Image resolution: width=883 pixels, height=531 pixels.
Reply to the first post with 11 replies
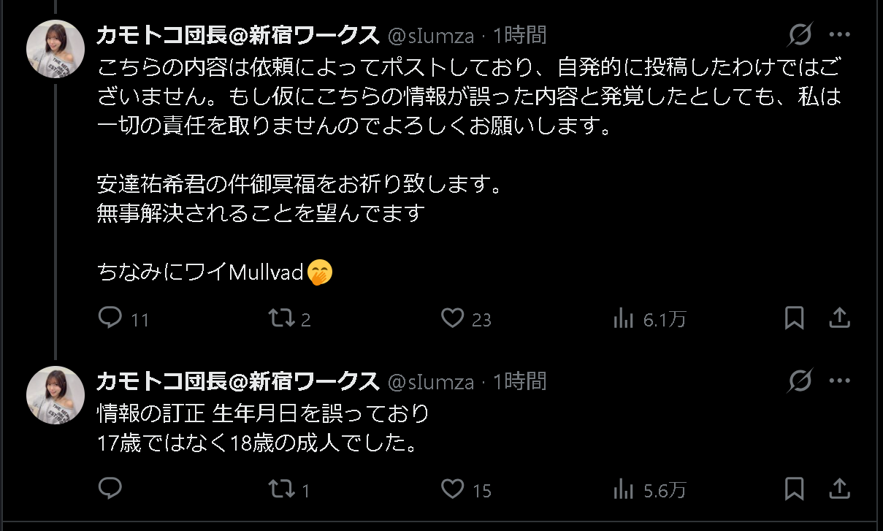[110, 318]
